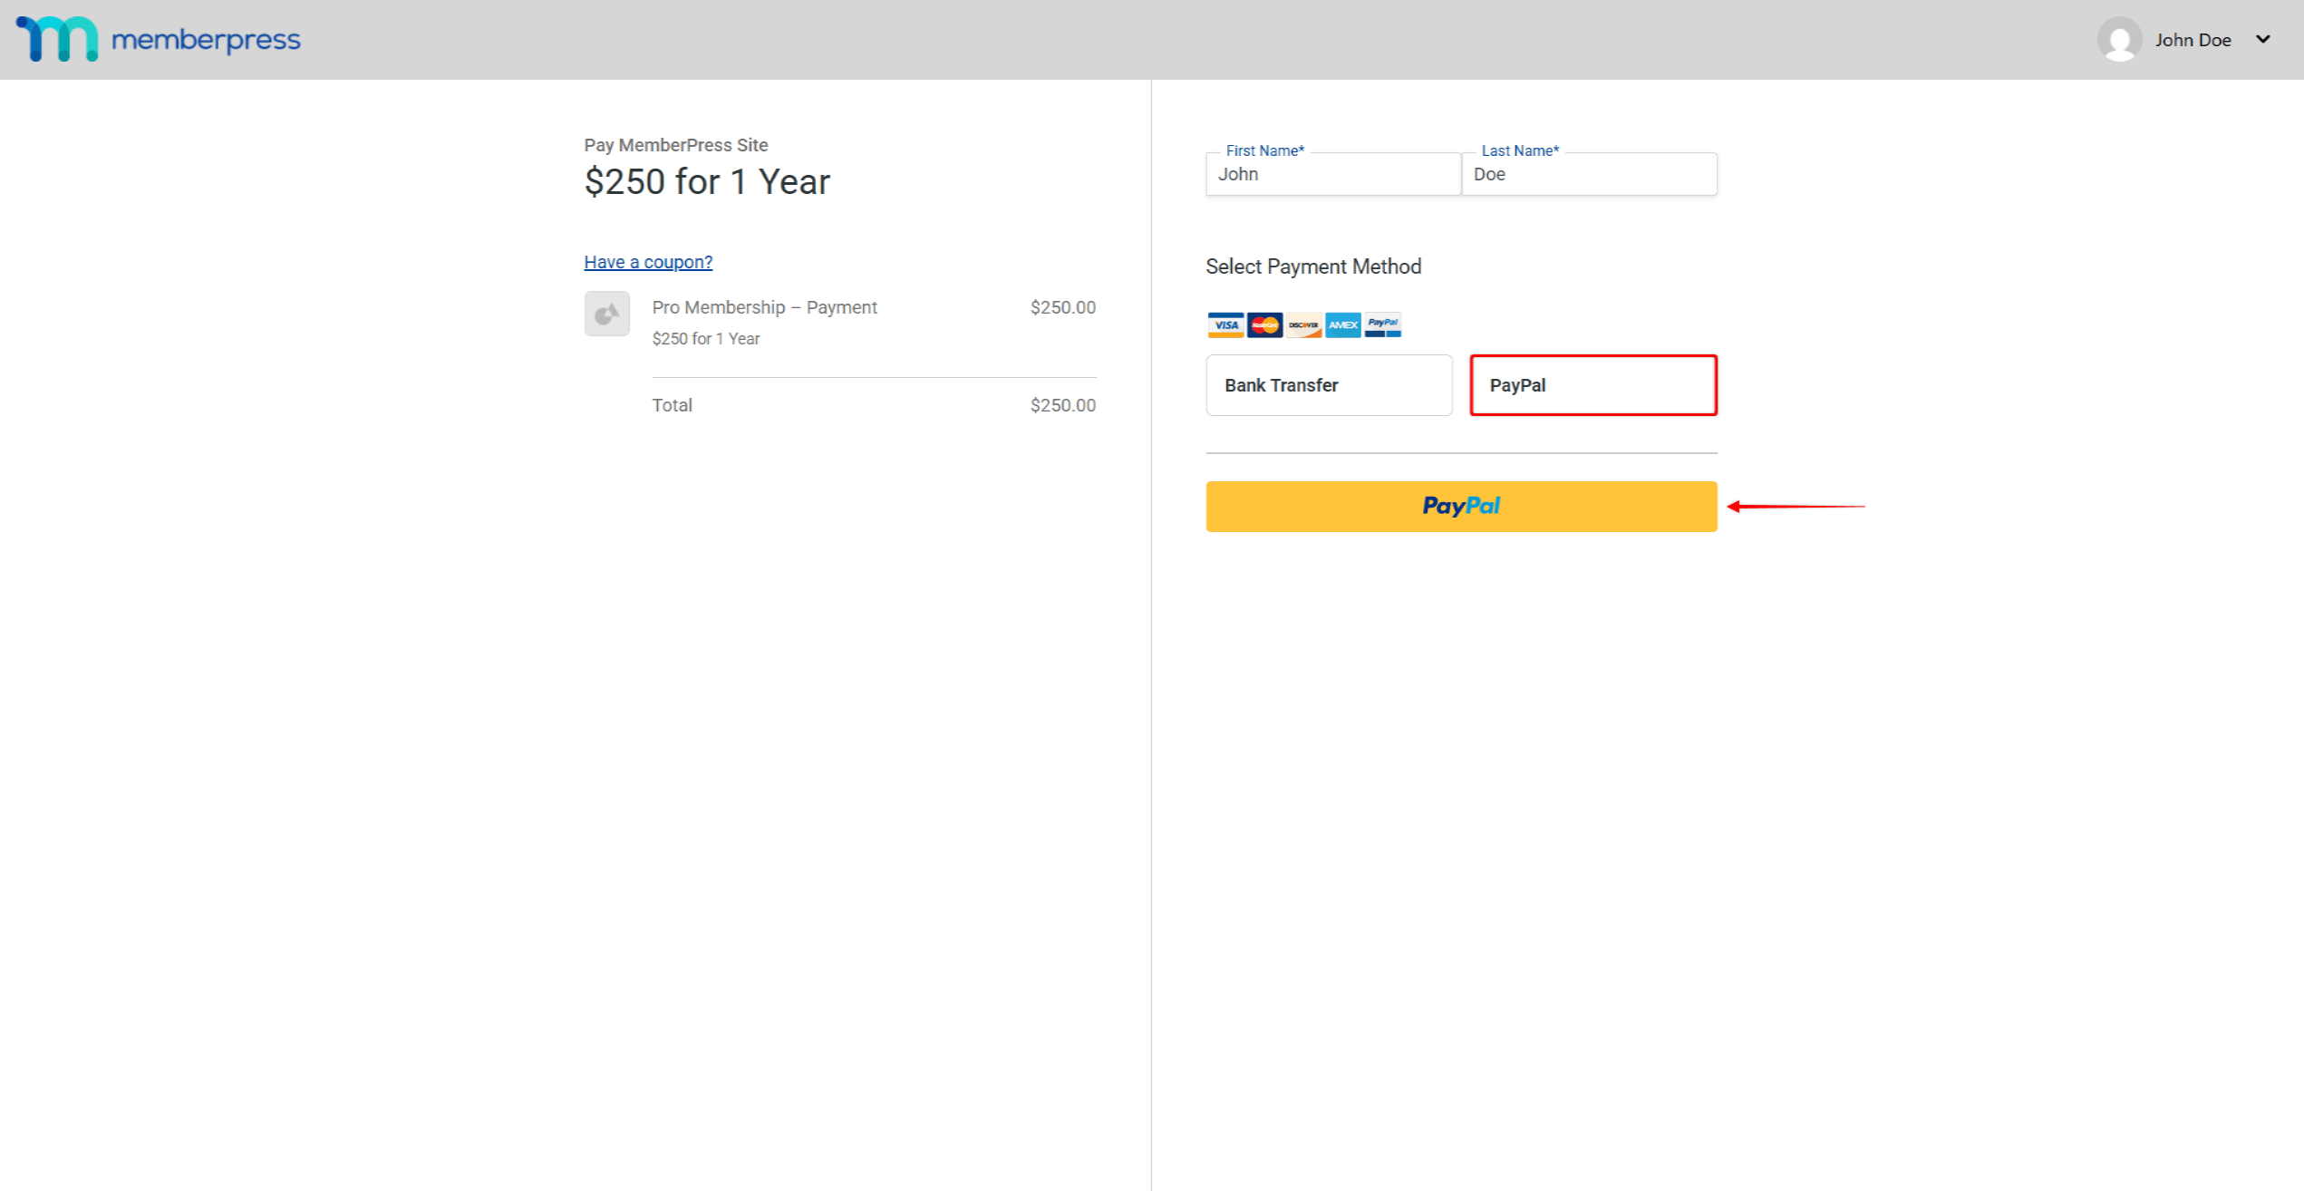The image size is (2304, 1191).
Task: Collapse the account dropdown arrow
Action: (x=2263, y=39)
